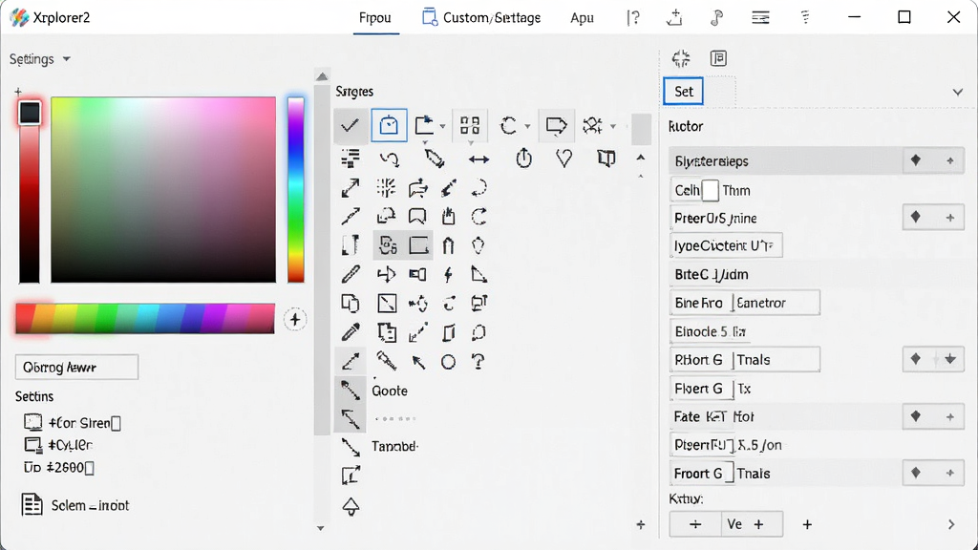Click the down arrow of the middle scrollbar
This screenshot has width=978, height=550.
[x=321, y=528]
